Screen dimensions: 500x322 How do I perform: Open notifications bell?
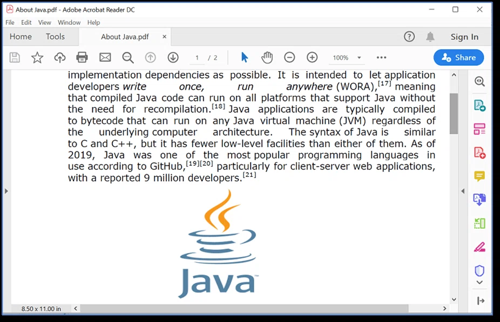click(x=430, y=37)
